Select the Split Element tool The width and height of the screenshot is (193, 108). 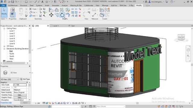tap(73, 9)
